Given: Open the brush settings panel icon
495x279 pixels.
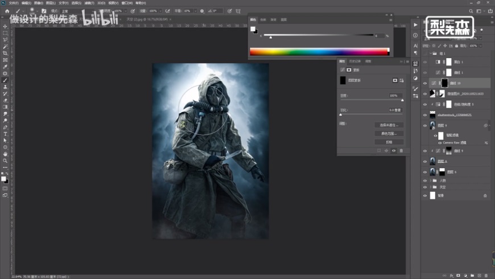Looking at the screenshot, I should 44,11.
